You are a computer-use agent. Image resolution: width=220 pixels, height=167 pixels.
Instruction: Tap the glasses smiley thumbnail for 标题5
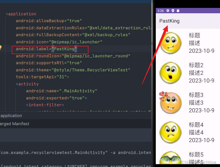pos(171,158)
